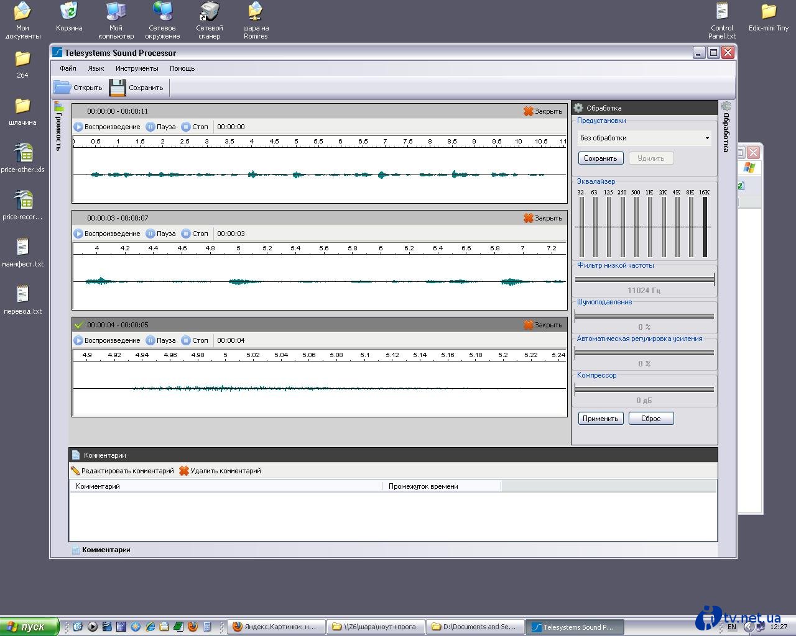Image resolution: width=796 pixels, height=636 pixels.
Task: Click the 5 mark on the second track ruler
Action: tap(238, 248)
